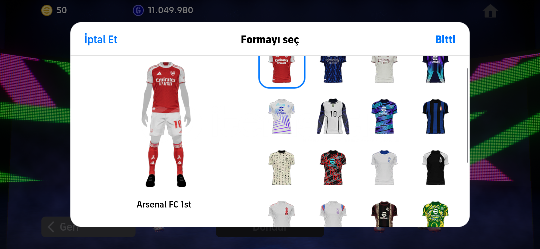Screen dimensions: 540x249
Task: Tap the Arsenal FC 1st kit preview
Action: coord(166,124)
